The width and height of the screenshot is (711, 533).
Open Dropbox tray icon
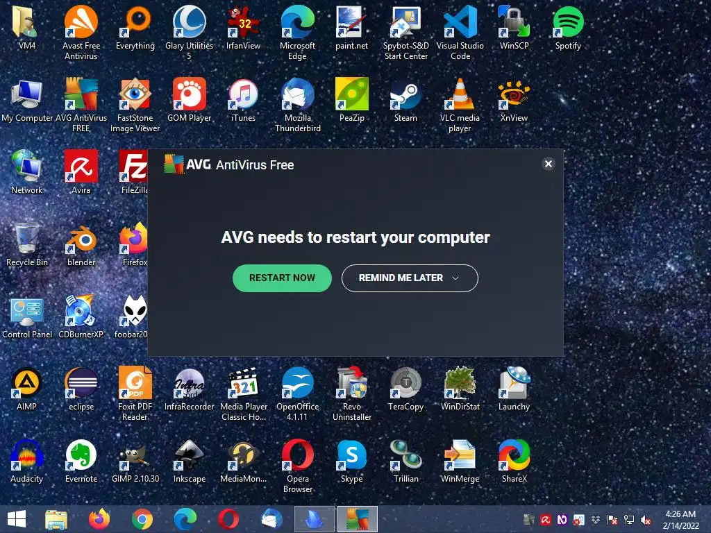595,520
